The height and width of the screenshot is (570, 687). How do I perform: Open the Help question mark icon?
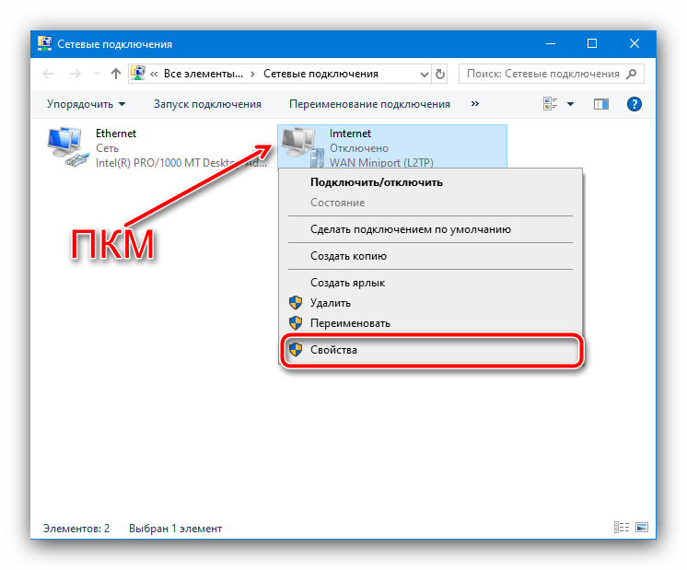(x=634, y=104)
